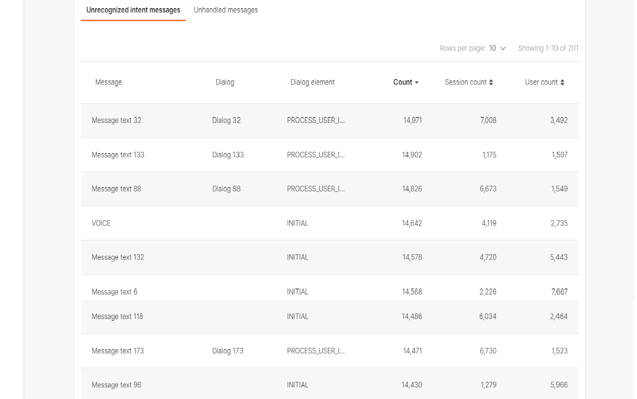Click the Session count sort arrows icon
This screenshot has height=399, width=637.
491,82
